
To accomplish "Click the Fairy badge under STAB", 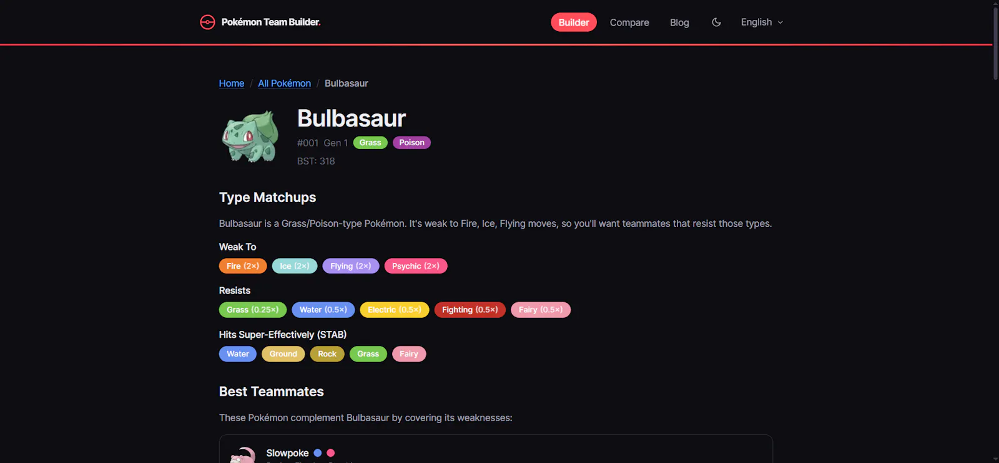I will coord(409,354).
